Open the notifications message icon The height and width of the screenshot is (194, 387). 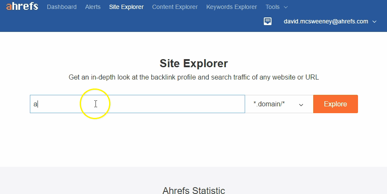[x=268, y=21]
